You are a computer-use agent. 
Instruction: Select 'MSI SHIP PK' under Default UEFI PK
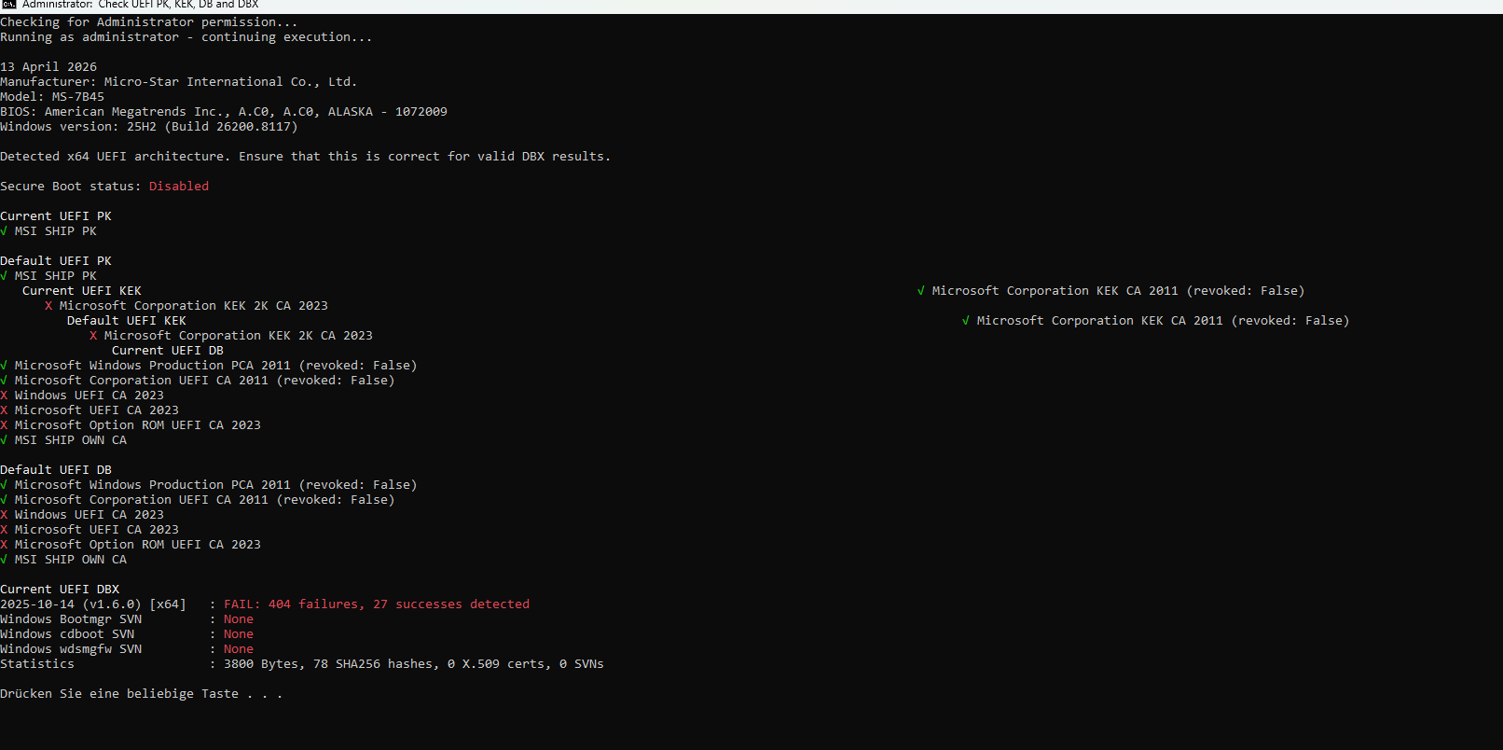[x=56, y=276]
